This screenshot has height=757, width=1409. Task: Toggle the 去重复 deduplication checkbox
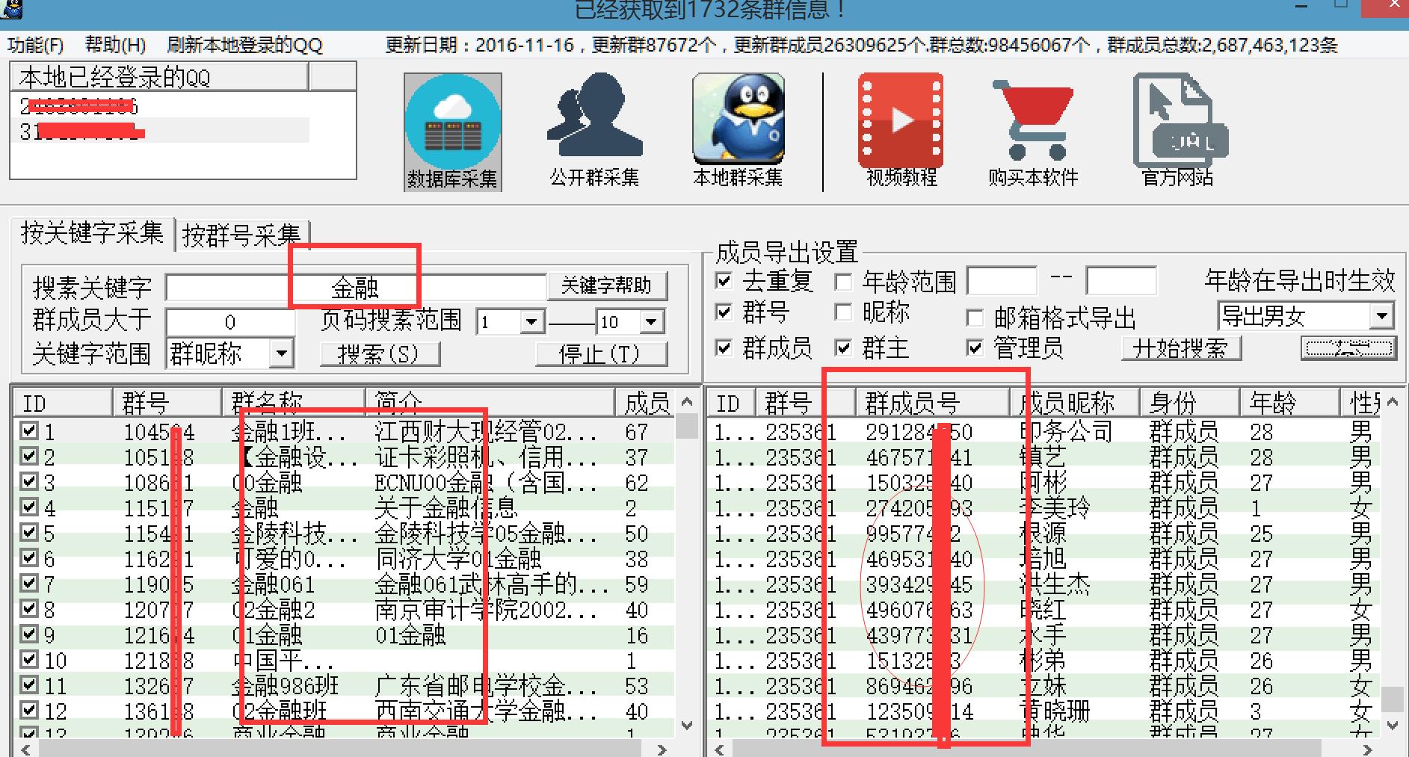pos(722,280)
